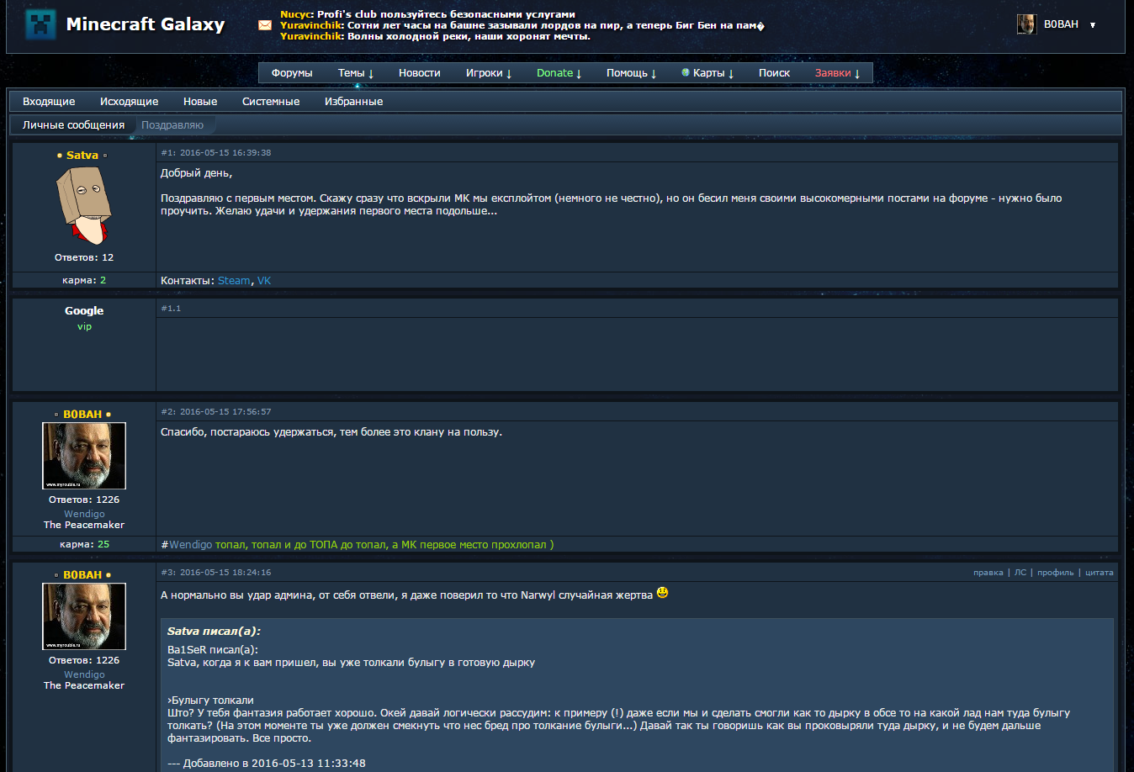The image size is (1134, 772).
Task: Click the правка link on post #3
Action: click(x=988, y=573)
